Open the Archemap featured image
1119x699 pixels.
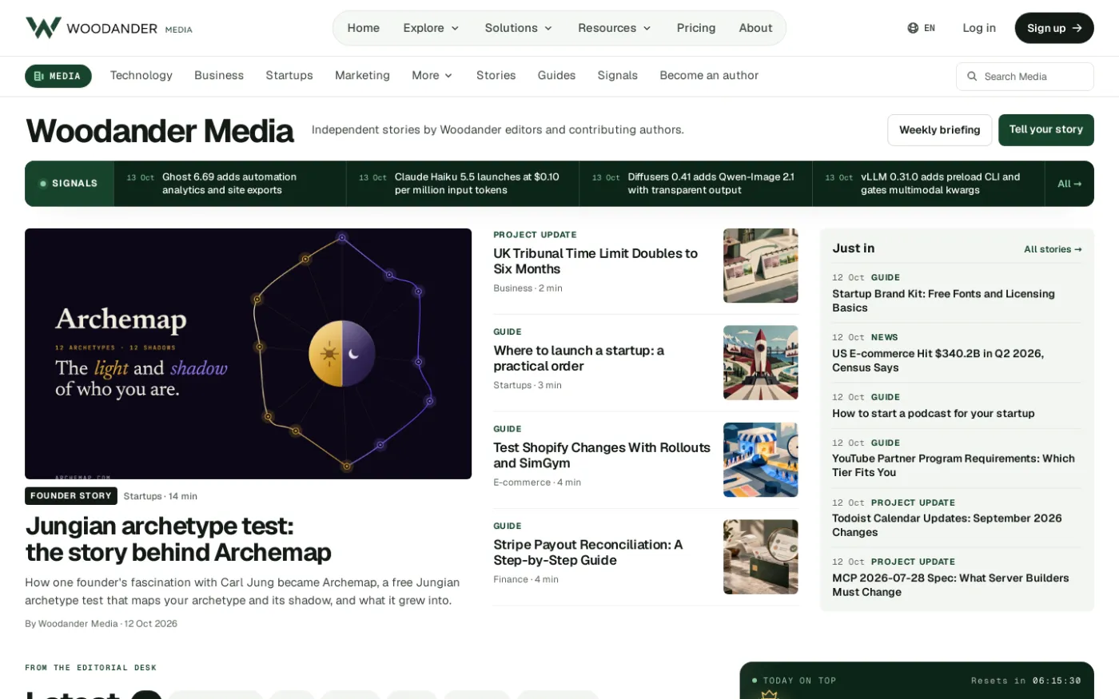[x=248, y=354]
